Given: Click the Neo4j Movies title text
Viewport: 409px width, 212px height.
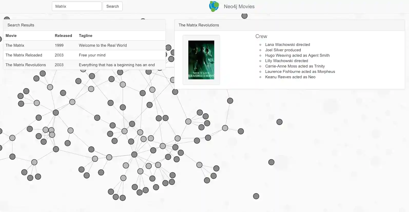Looking at the screenshot, I should point(239,6).
